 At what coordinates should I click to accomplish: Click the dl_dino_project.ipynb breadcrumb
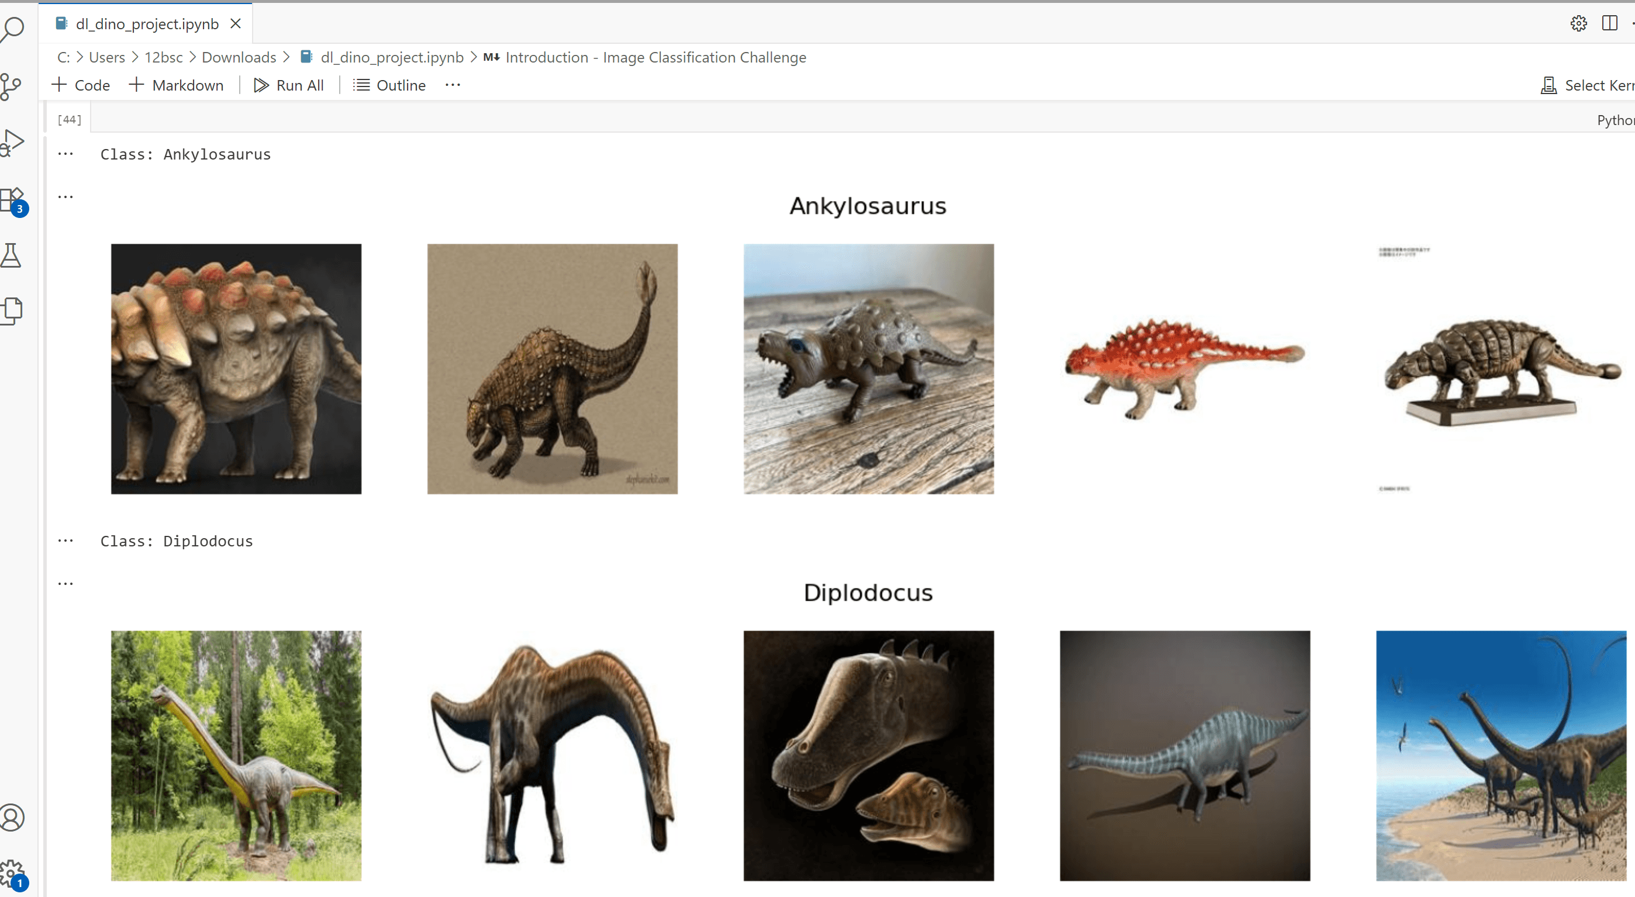[382, 57]
